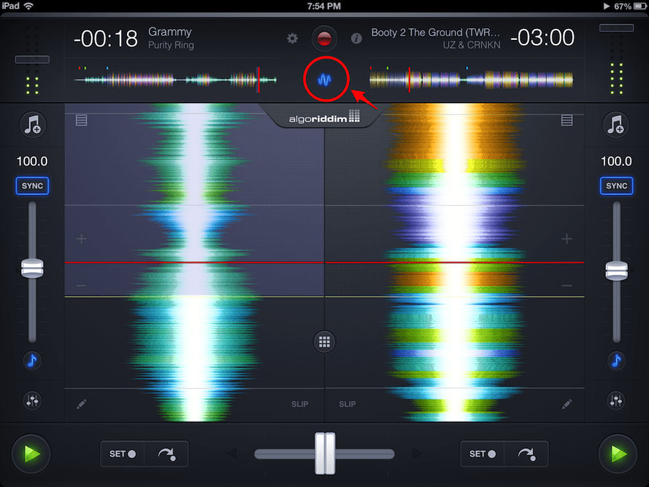649x487 pixels.
Task: Edit BPM with the left pencil icon
Action: click(81, 404)
